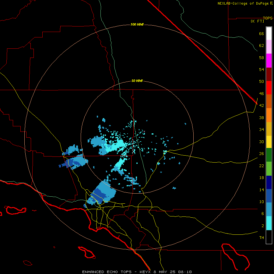Click the legend value 10
The height and width of the screenshot is (274, 274).
tap(262, 202)
